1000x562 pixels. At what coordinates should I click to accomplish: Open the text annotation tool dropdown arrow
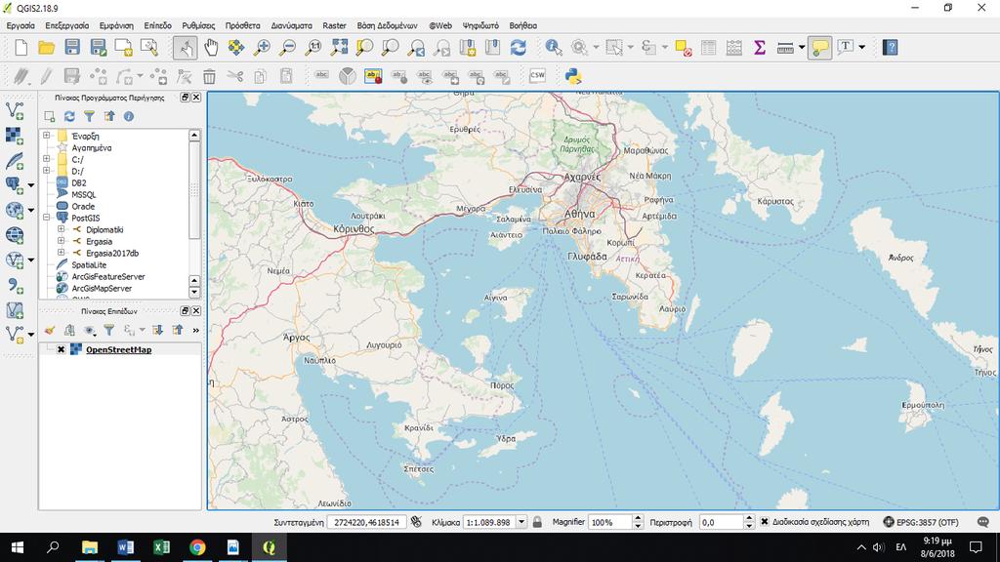(861, 48)
